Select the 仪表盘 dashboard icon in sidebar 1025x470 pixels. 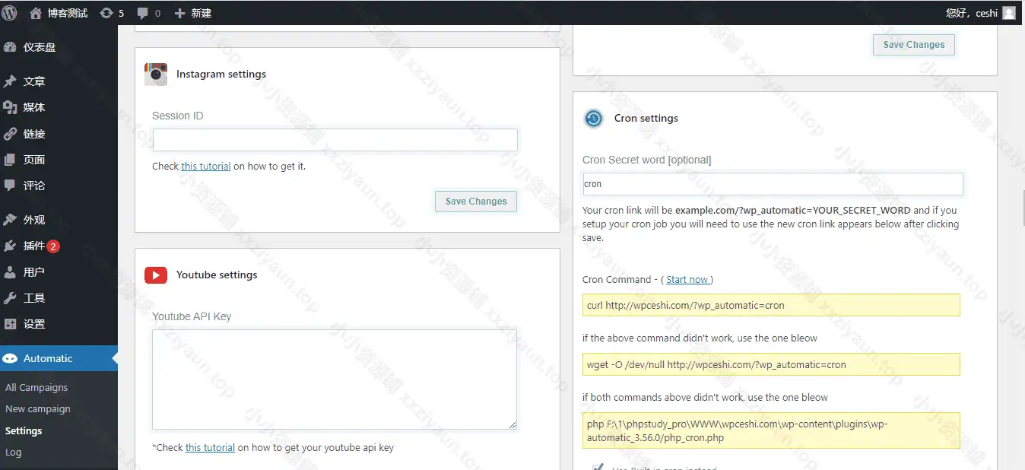11,47
